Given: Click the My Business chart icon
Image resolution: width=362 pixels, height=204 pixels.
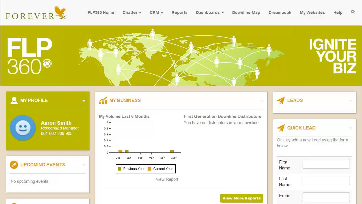Looking at the screenshot, I should click(x=103, y=101).
